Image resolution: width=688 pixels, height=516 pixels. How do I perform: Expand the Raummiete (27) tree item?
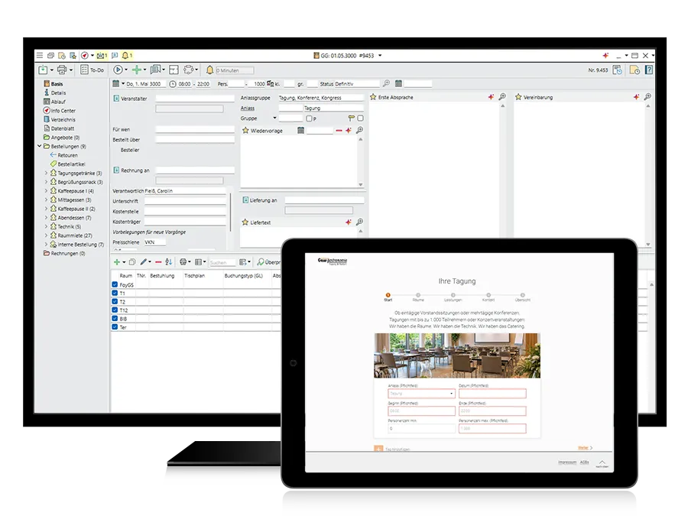coord(46,235)
